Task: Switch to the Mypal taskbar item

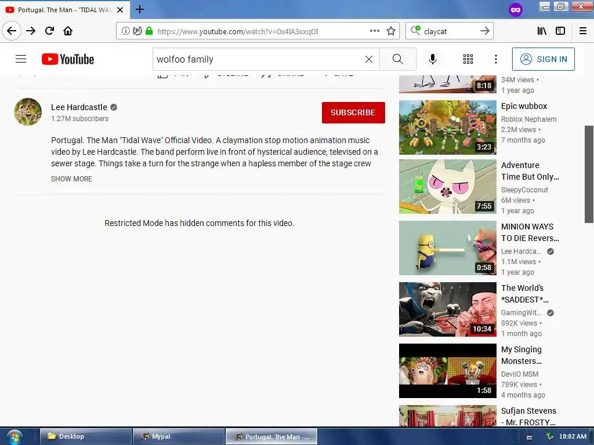Action: (179, 436)
